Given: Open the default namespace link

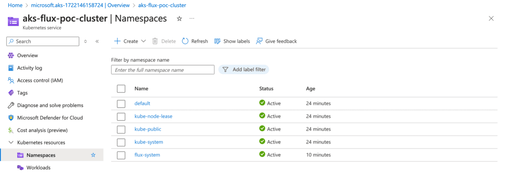Looking at the screenshot, I should (x=142, y=103).
